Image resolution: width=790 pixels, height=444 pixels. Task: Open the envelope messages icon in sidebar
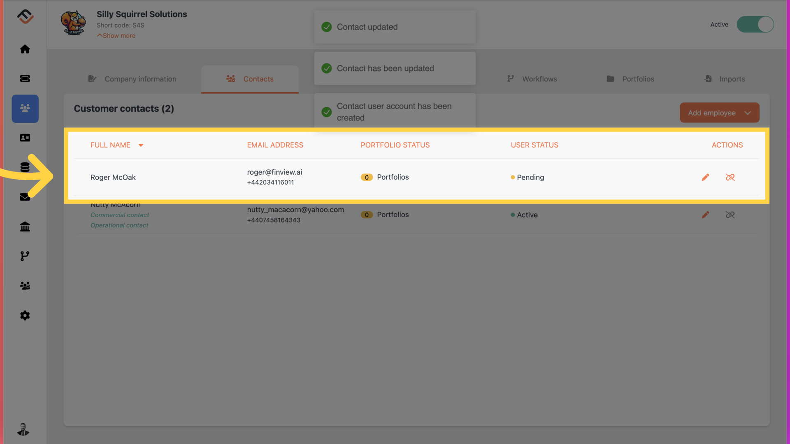pyautogui.click(x=25, y=197)
